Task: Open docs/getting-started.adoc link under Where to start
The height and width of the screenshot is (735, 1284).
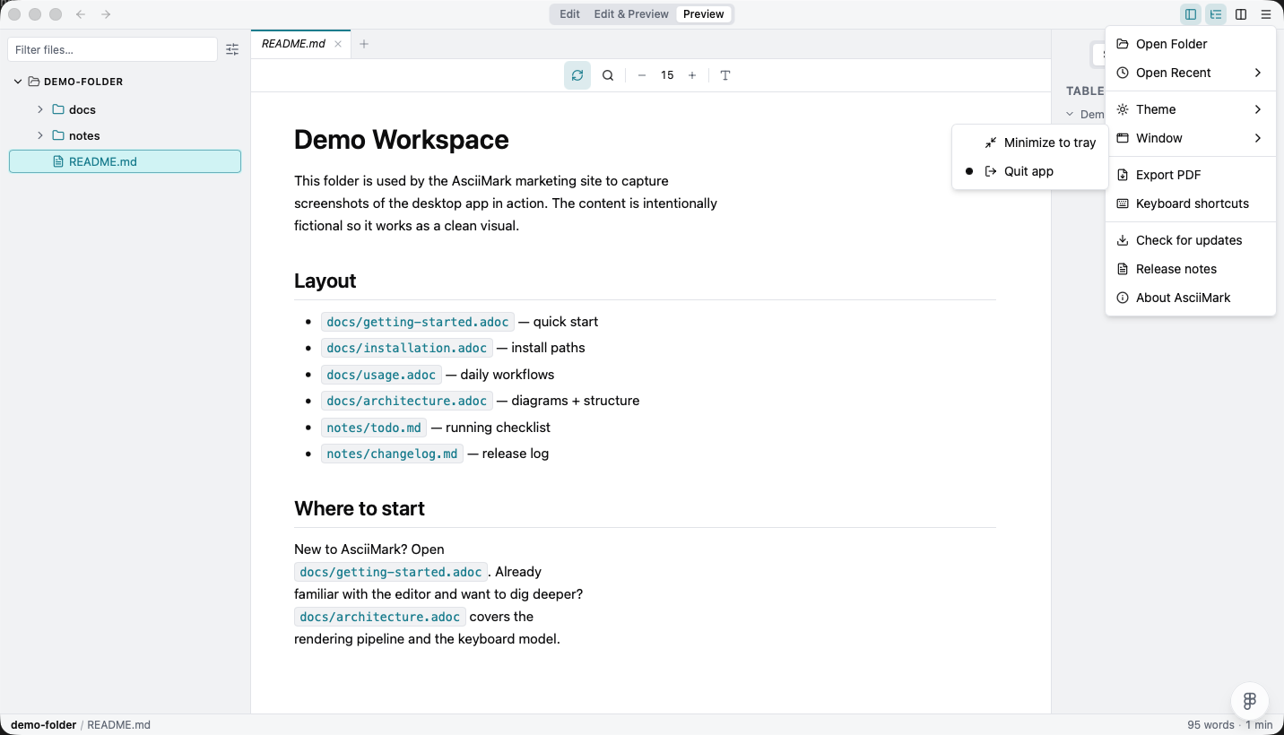Action: [x=391, y=572]
